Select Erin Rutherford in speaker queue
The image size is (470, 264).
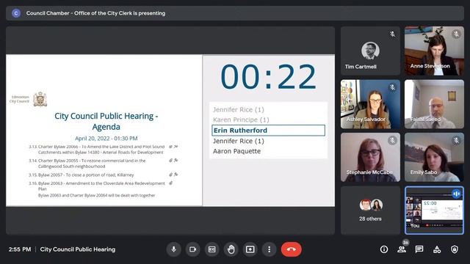268,131
